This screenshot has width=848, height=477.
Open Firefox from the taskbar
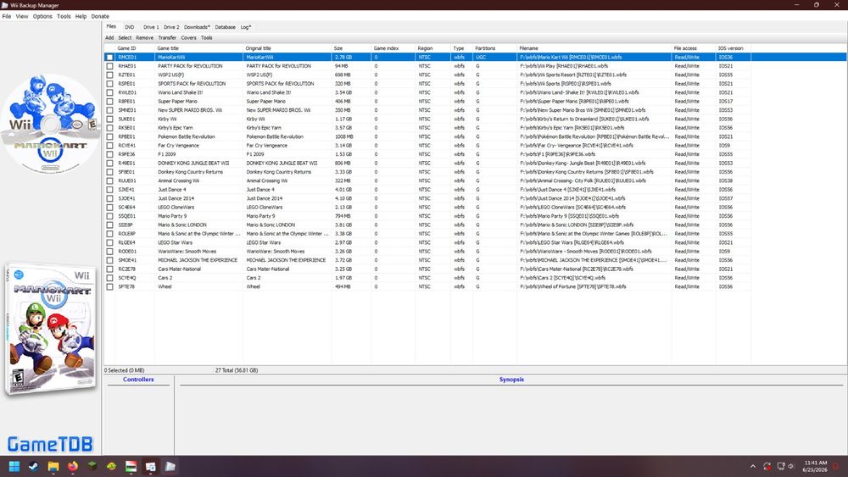[x=72, y=466]
